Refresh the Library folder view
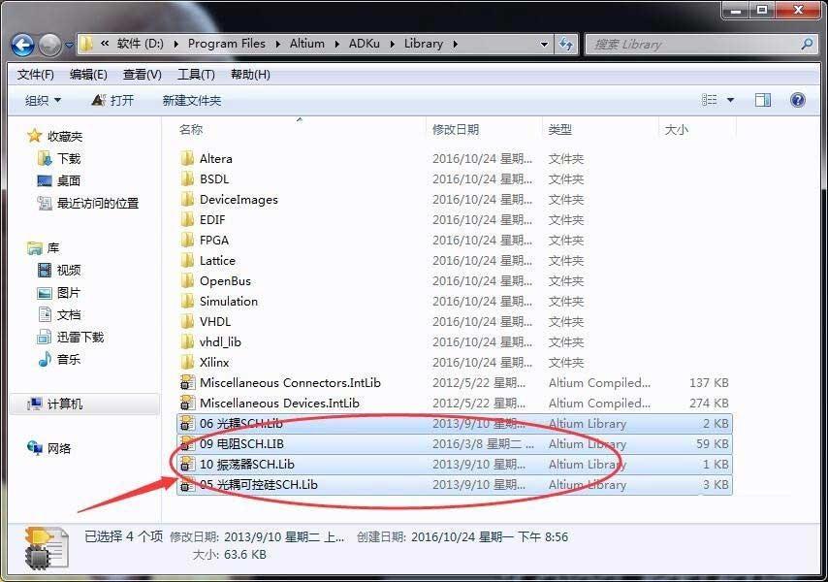828x582 pixels. click(567, 44)
